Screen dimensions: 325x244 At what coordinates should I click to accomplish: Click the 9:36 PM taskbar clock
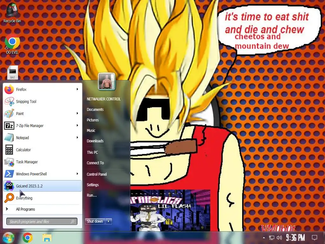[x=295, y=238]
